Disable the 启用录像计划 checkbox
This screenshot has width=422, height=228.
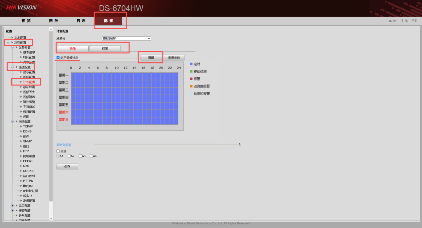(58, 58)
